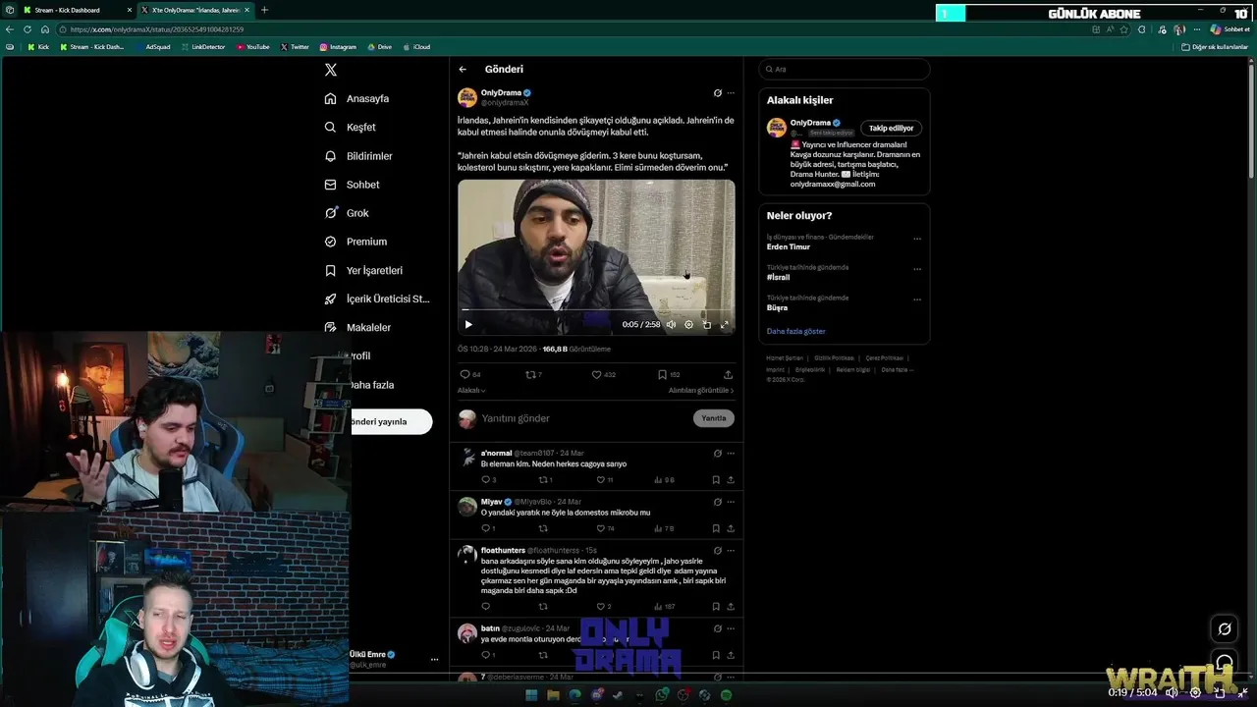Screen dimensions: 1257x707
Task: Open File Explorer from the taskbar
Action: click(553, 695)
